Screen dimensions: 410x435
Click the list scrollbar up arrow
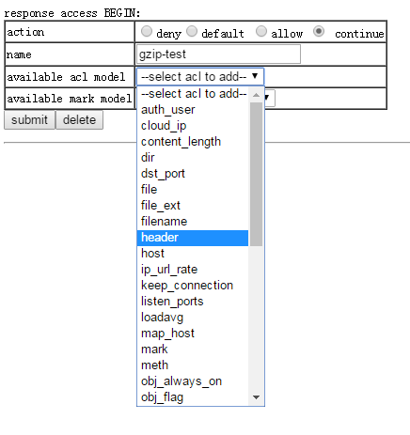pyautogui.click(x=256, y=94)
